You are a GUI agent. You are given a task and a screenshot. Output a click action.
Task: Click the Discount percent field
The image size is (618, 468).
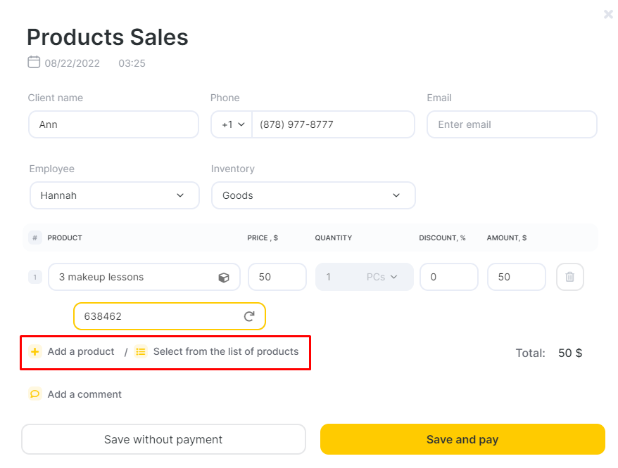click(x=449, y=277)
